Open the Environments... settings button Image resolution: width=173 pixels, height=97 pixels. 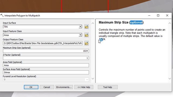64,87
